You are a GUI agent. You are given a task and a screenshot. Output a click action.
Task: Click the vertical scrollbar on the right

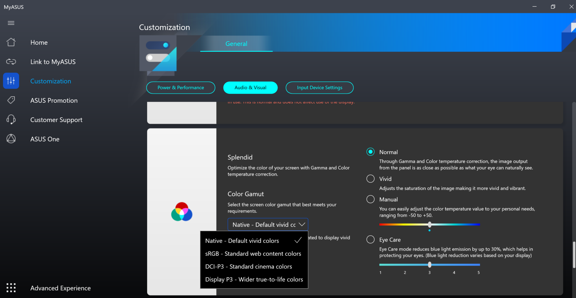pos(574,255)
